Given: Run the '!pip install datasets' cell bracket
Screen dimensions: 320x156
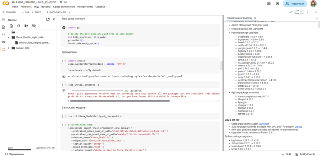Looking at the screenshot, I should click(64, 85).
